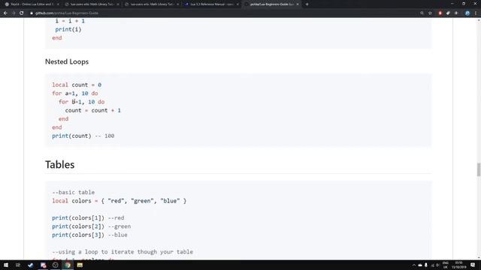Click the 'print(i)' code line

68,29
